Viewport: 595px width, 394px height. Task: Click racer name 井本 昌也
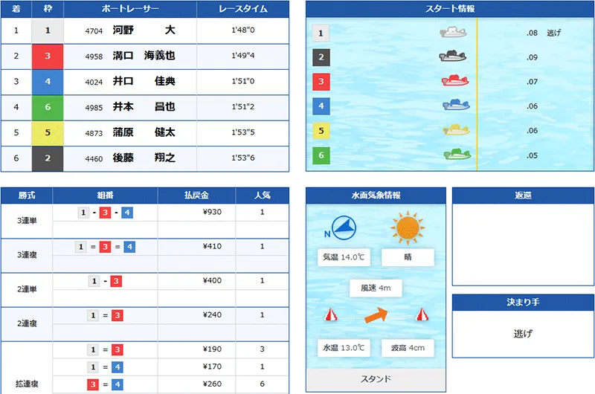pyautogui.click(x=144, y=106)
